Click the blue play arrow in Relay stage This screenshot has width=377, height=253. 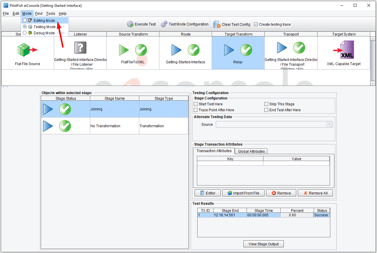click(x=229, y=50)
